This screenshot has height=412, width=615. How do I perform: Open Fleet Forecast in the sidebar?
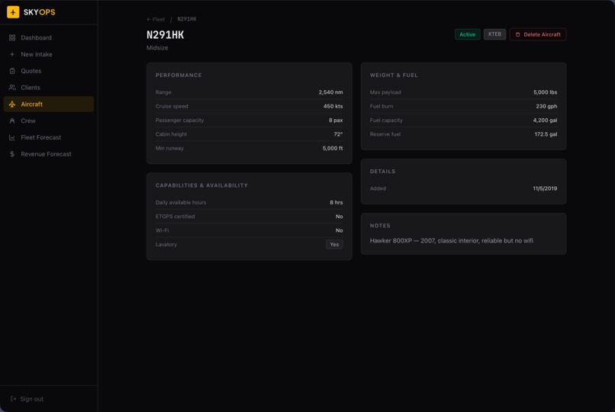click(x=49, y=137)
